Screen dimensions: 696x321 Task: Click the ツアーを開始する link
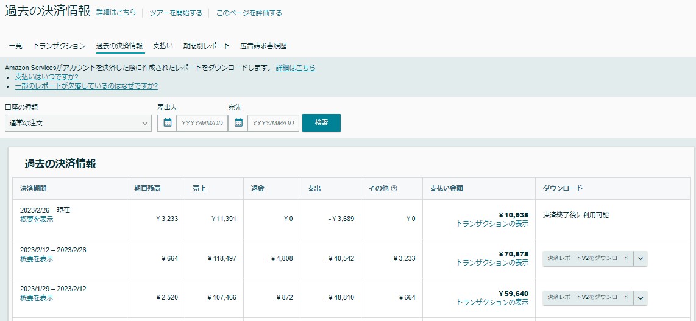(x=176, y=13)
